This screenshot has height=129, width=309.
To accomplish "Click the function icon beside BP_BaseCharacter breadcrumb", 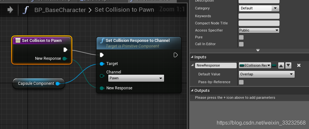I will (x=26, y=10).
